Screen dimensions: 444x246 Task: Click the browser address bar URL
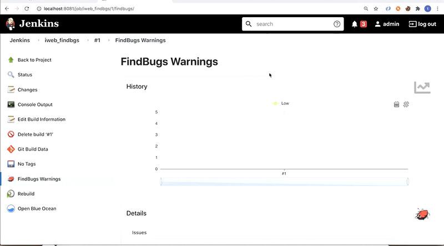[x=89, y=9]
